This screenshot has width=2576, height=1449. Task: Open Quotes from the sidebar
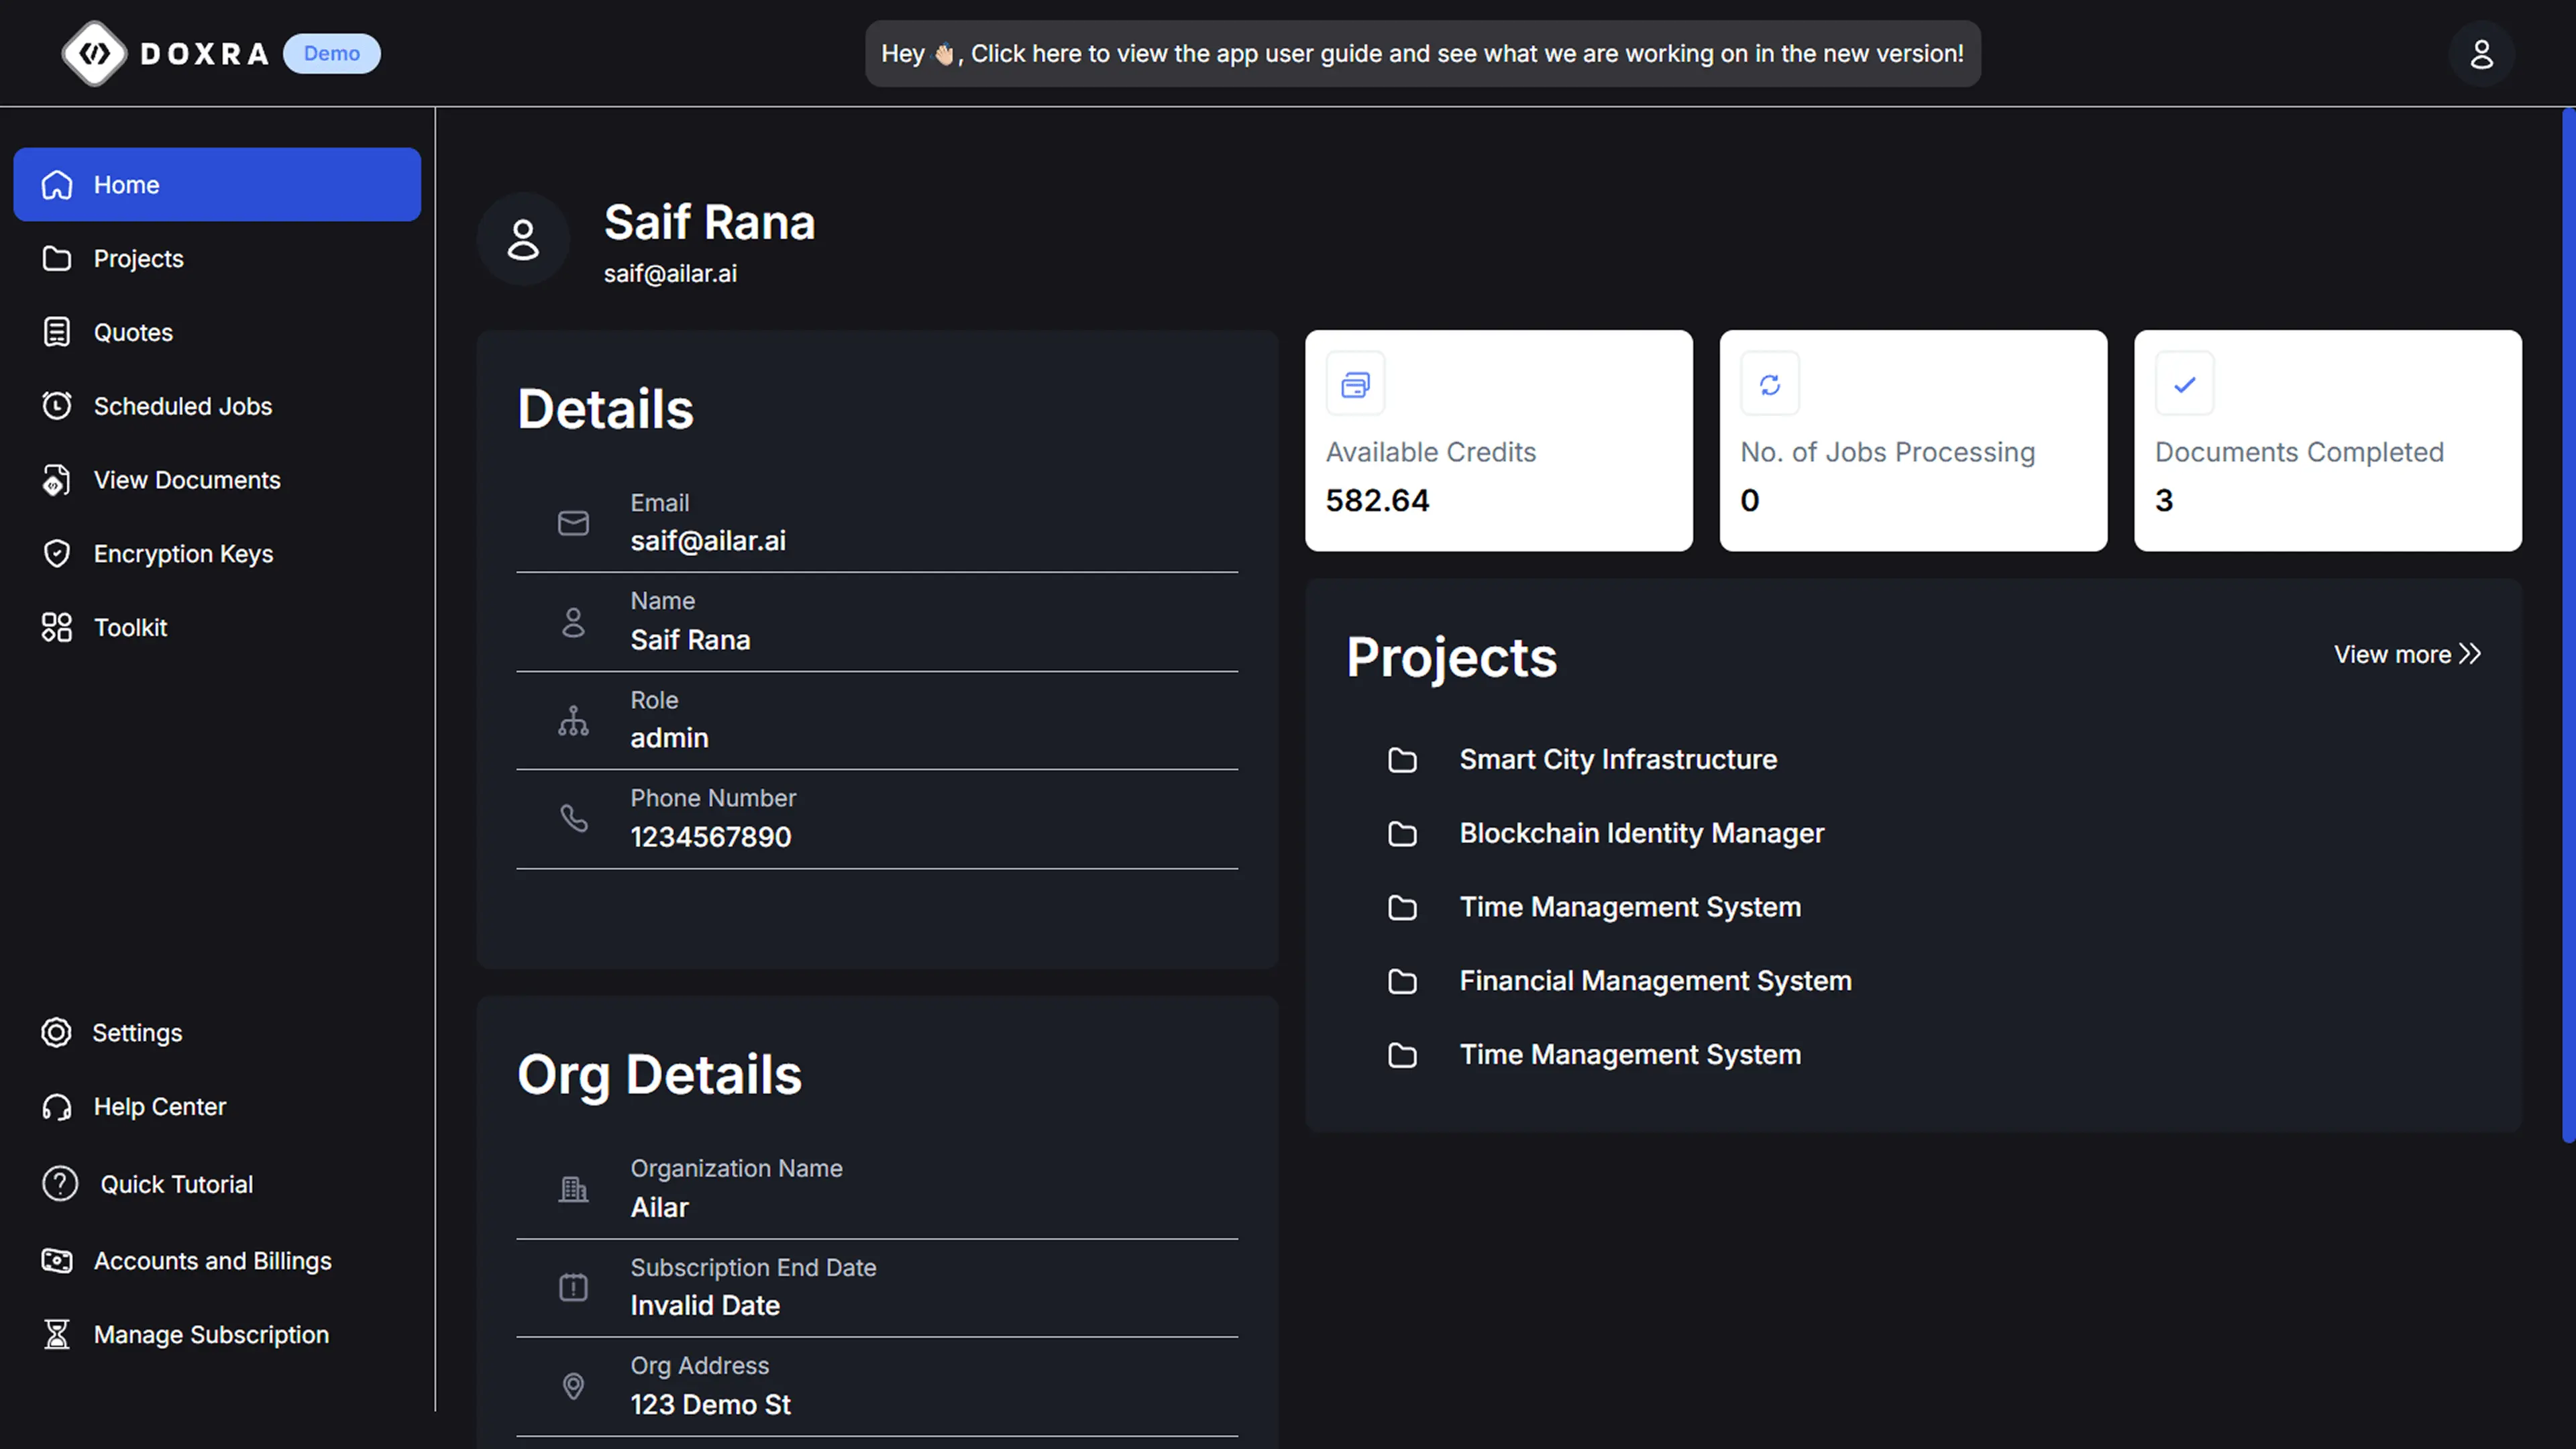[217, 332]
